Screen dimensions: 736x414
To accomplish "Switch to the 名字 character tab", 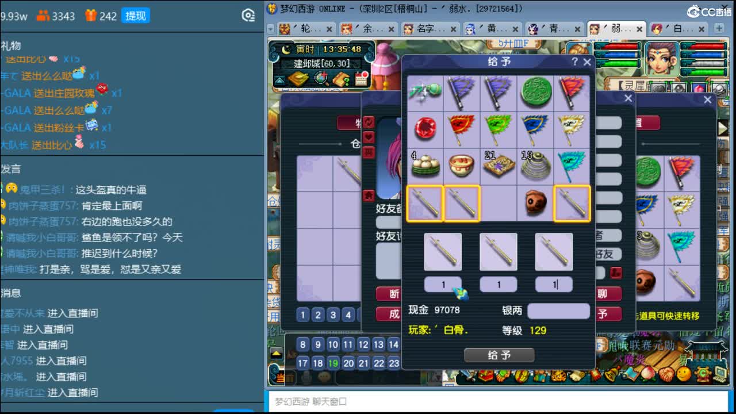I will click(x=430, y=29).
